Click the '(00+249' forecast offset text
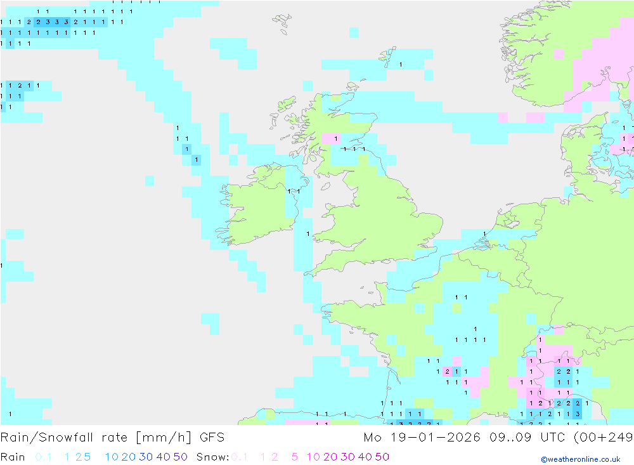The height and width of the screenshot is (465, 634). [604, 438]
